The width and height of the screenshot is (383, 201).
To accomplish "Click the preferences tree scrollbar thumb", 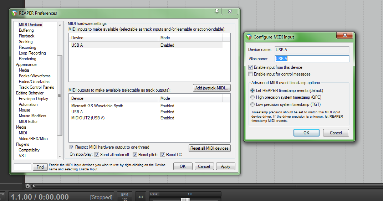I will click(x=60, y=96).
